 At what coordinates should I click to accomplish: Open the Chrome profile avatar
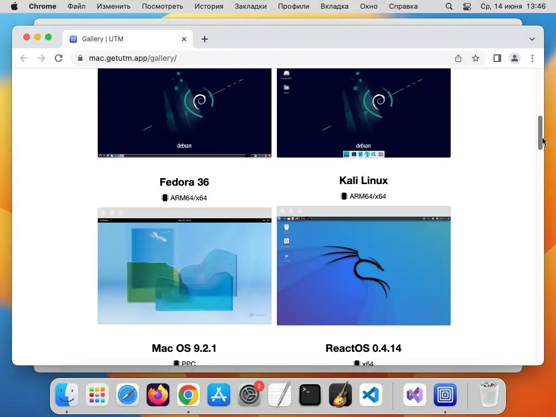pos(515,58)
